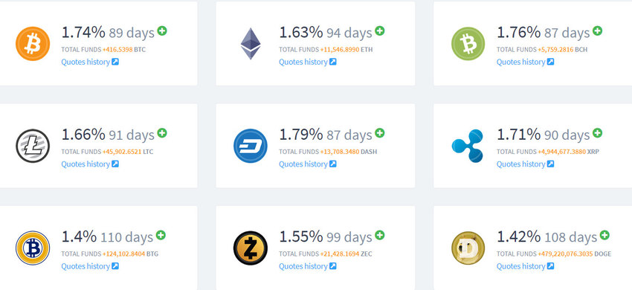Viewport: 632px width, 290px height.
Task: Open Quotes history for BCH
Action: pyautogui.click(x=525, y=62)
